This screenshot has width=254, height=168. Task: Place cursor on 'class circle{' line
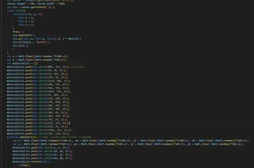point(16,11)
